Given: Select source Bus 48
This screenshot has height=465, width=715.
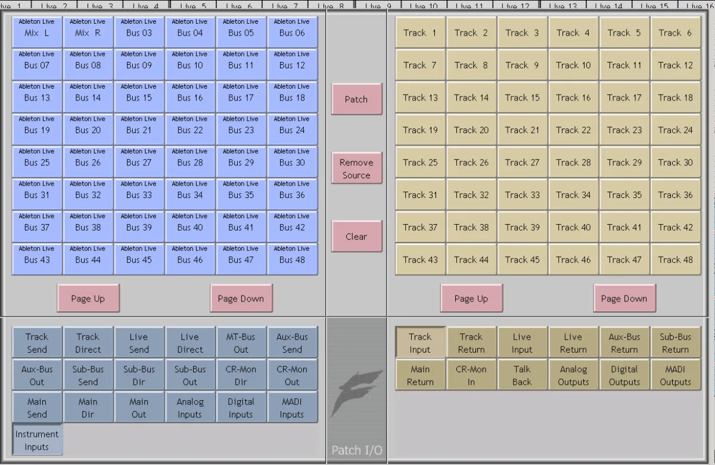Looking at the screenshot, I should 292,259.
